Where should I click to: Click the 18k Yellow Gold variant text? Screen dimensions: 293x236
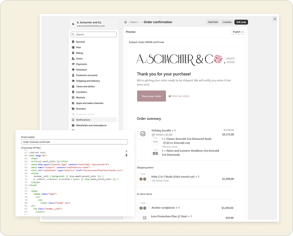[160, 181]
